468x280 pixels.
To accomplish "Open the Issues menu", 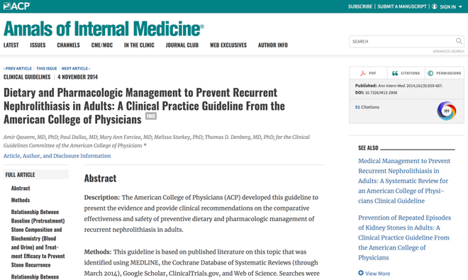I will [x=38, y=45].
